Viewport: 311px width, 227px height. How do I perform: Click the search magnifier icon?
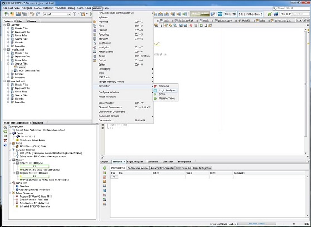[275, 8]
